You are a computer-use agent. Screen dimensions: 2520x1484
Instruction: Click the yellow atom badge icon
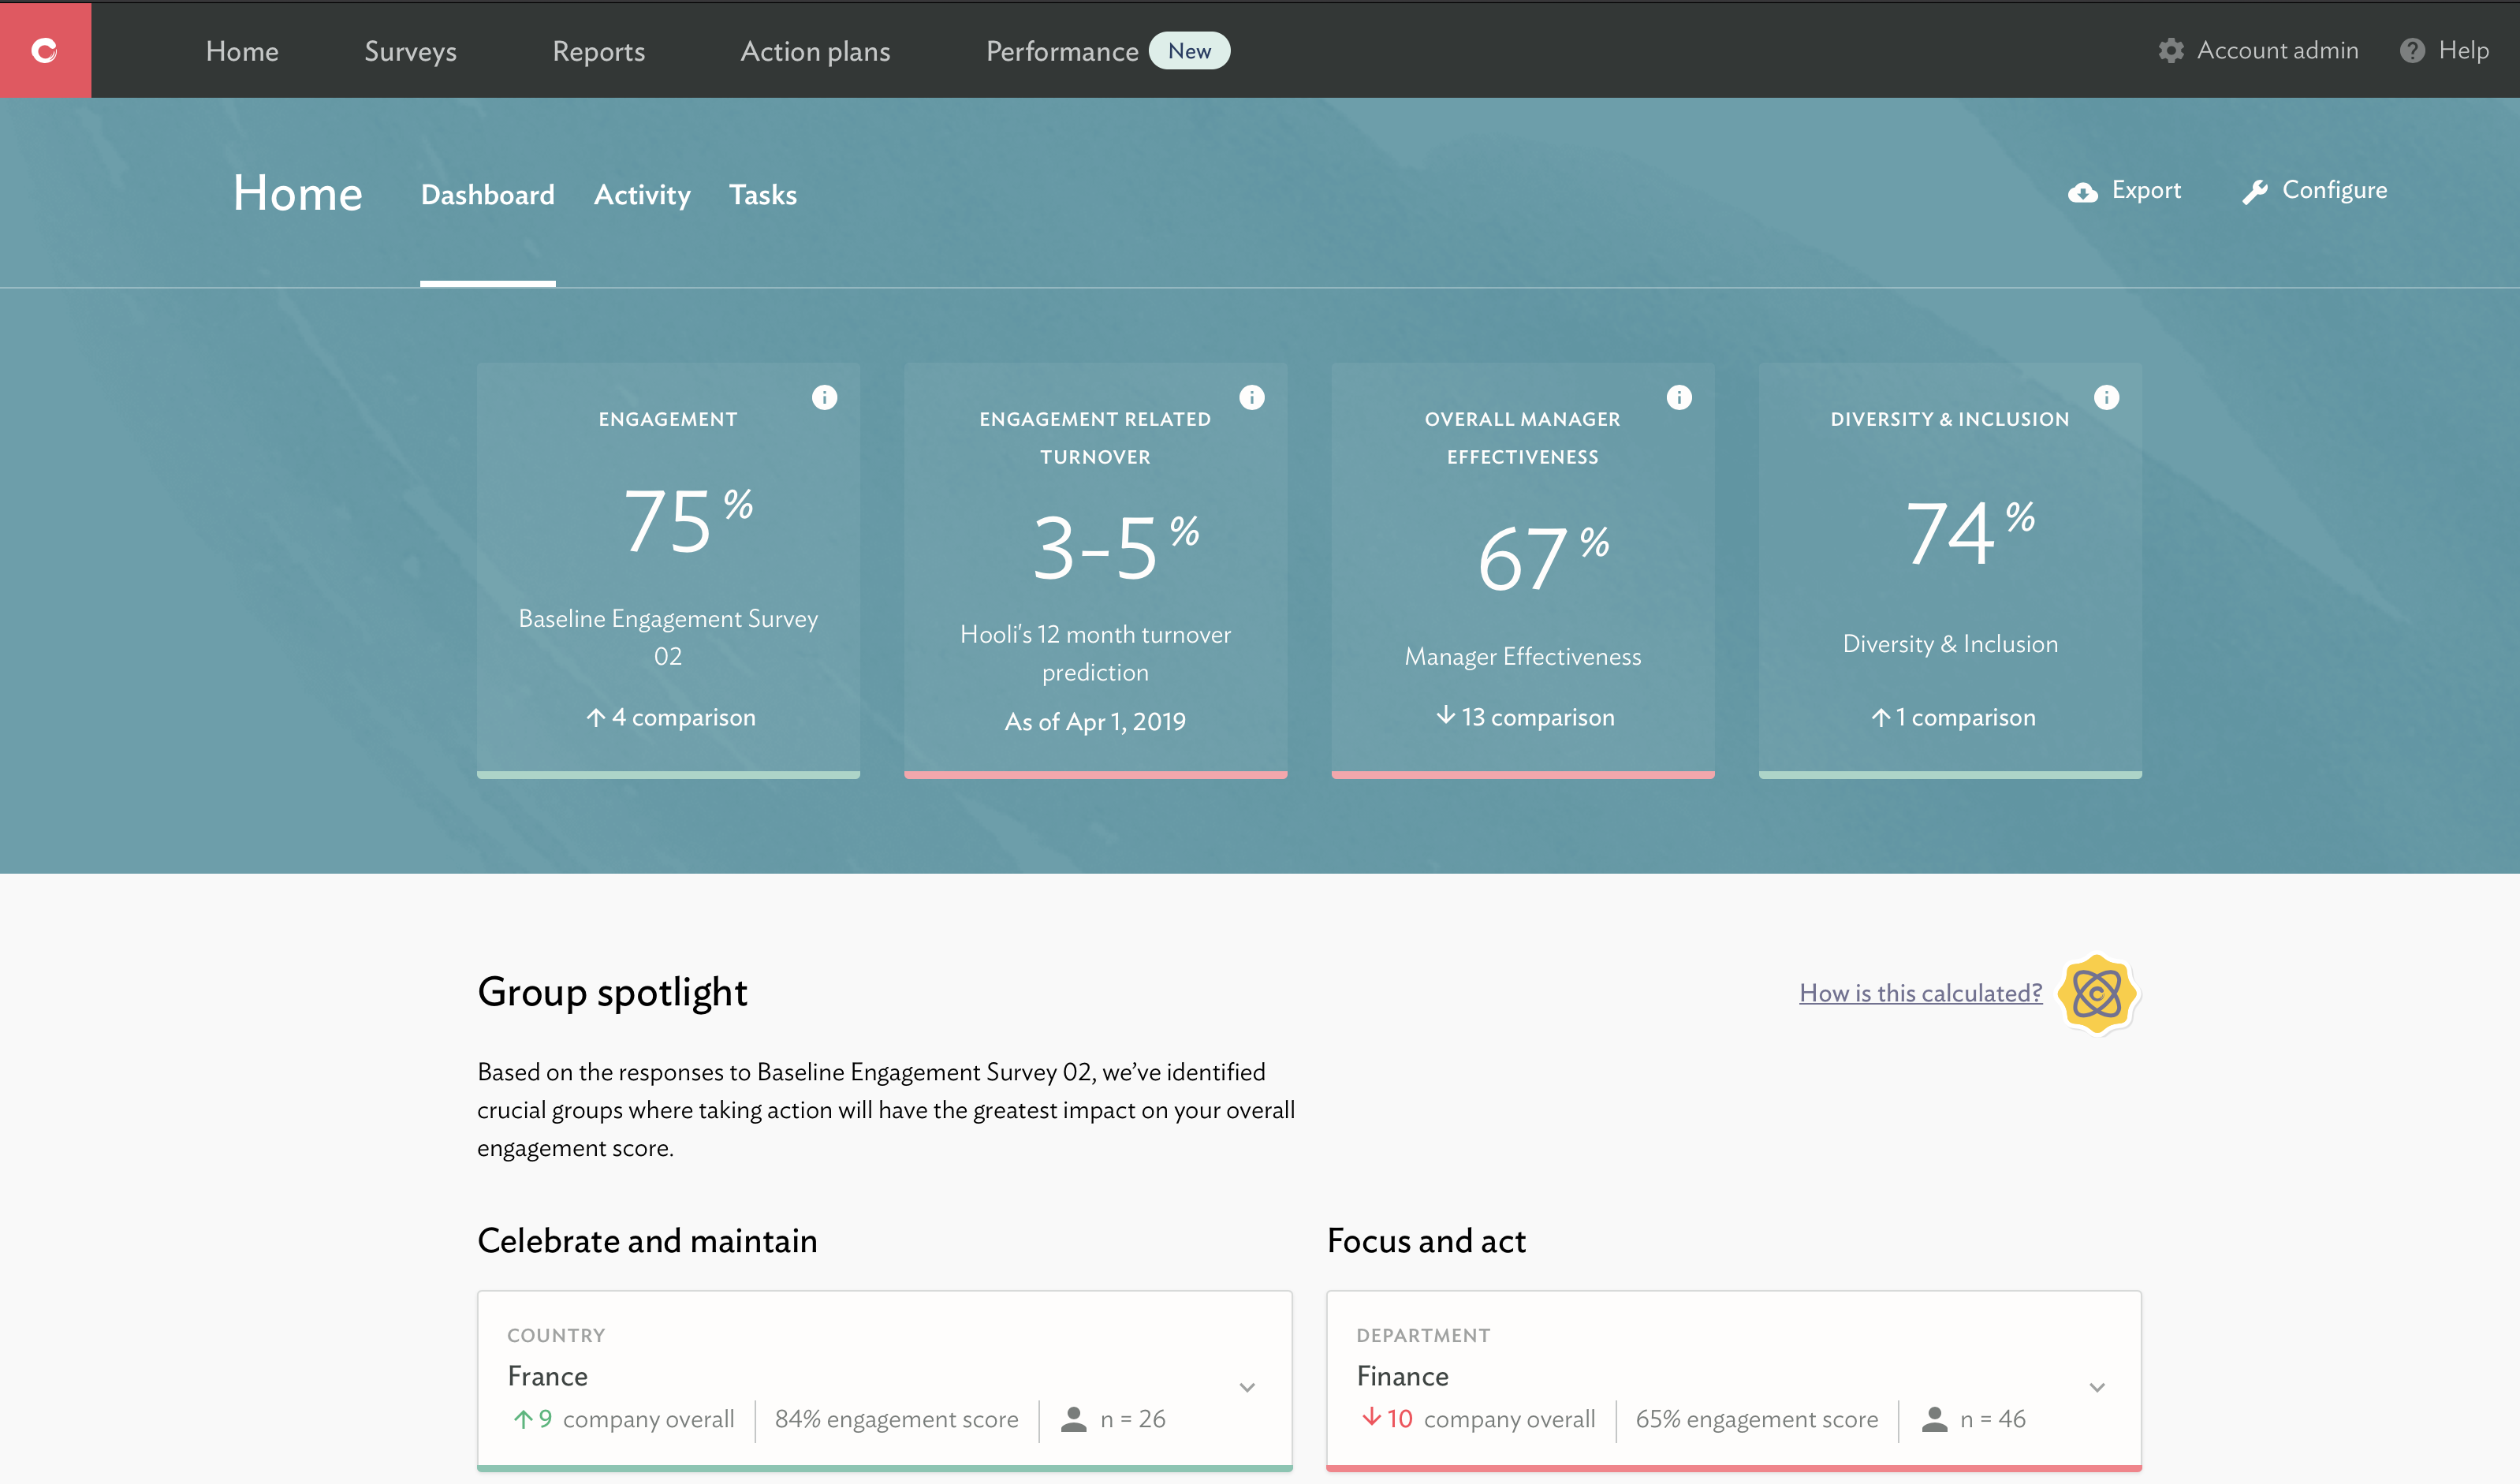[2097, 993]
